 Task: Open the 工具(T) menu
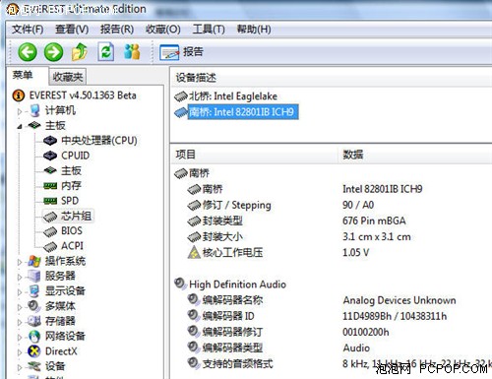(209, 30)
